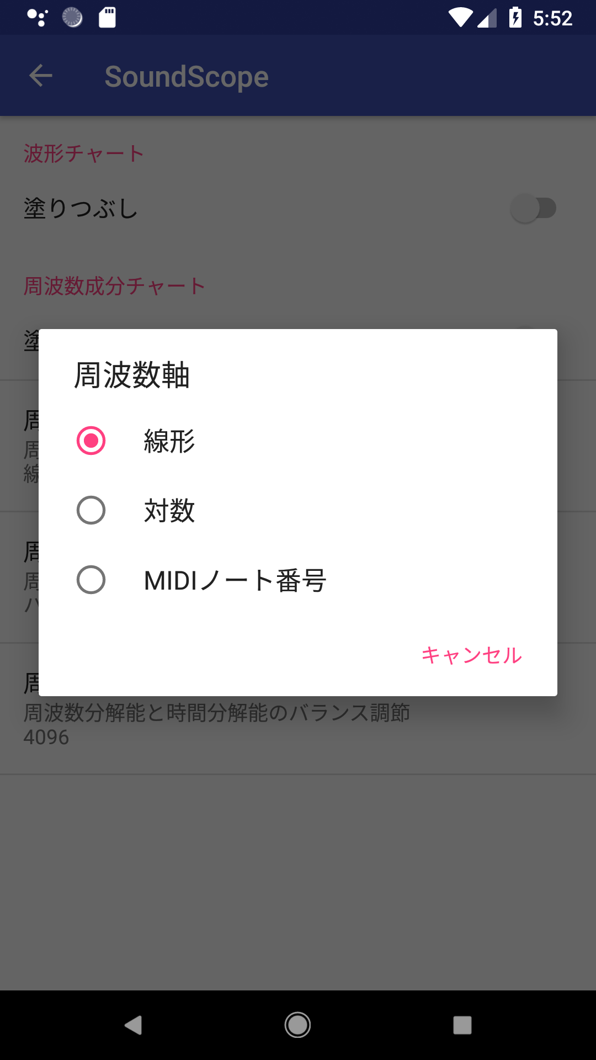Select the 対数 radio button

pos(91,510)
